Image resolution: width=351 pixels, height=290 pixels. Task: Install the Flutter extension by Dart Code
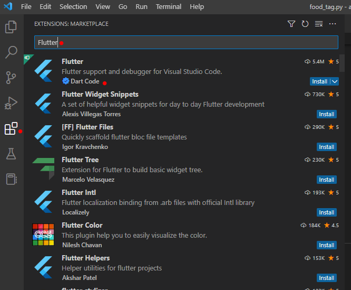click(320, 81)
